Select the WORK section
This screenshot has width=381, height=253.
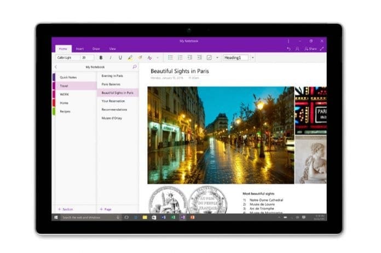click(75, 94)
